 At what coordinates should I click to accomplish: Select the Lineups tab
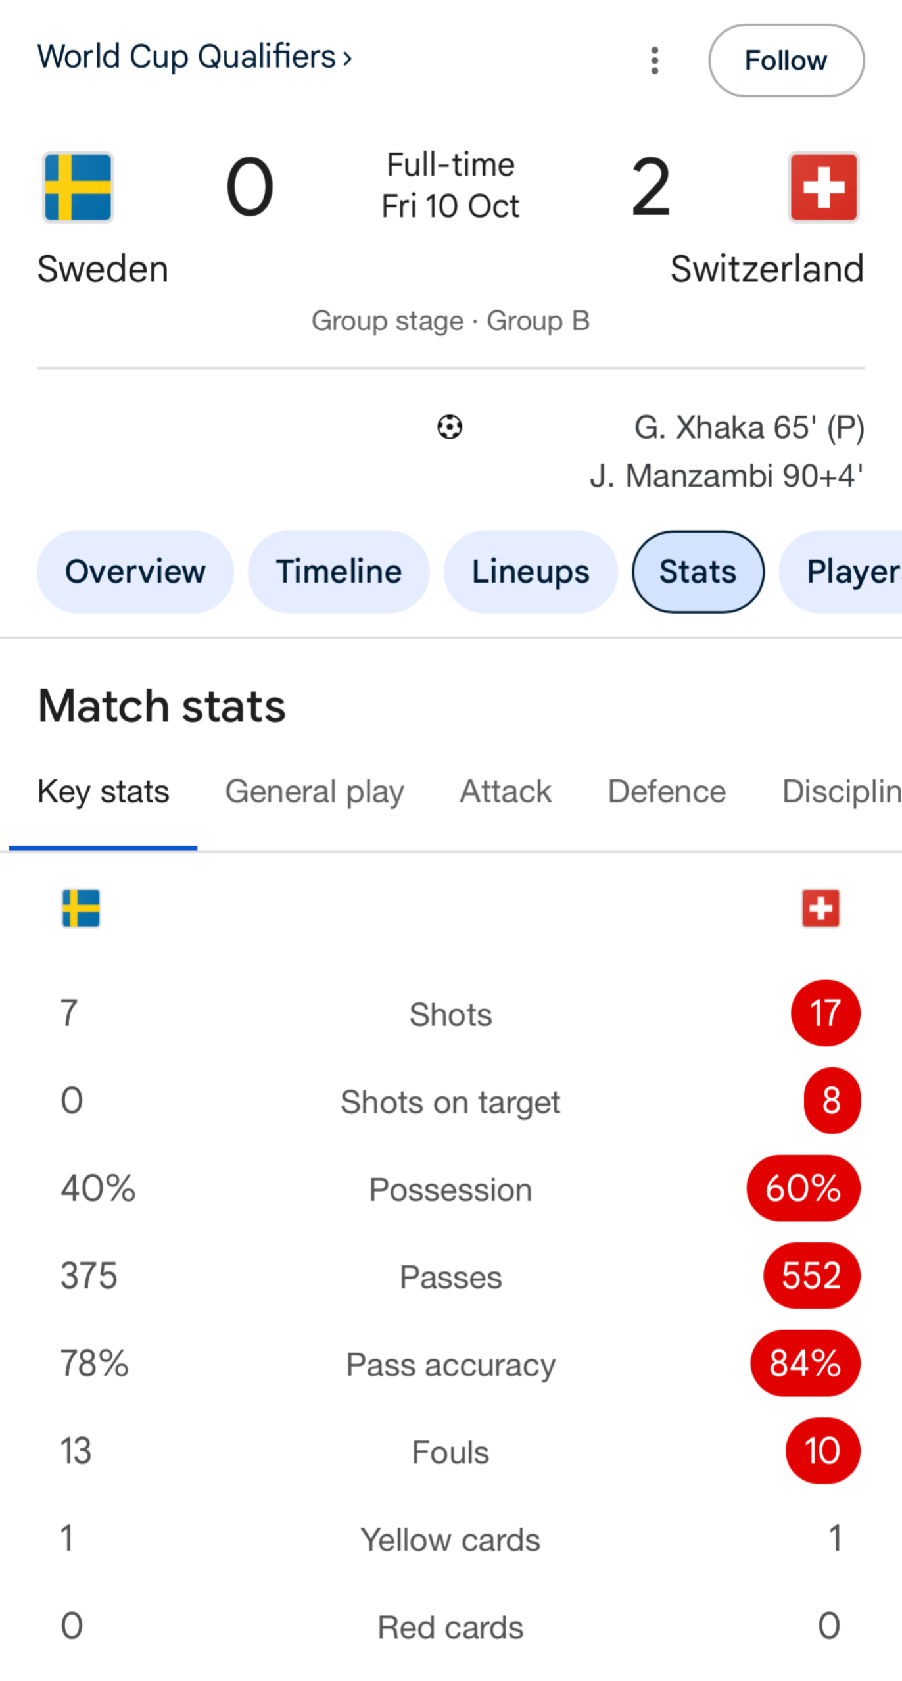pos(531,572)
